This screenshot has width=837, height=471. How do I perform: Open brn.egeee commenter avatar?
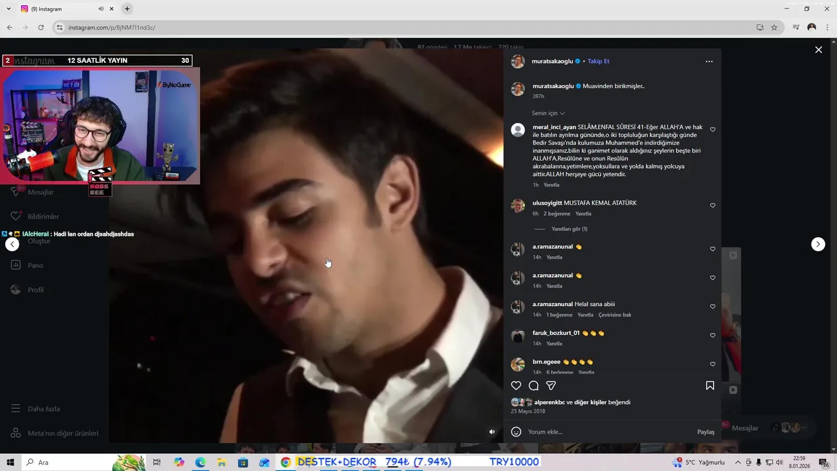tap(518, 364)
